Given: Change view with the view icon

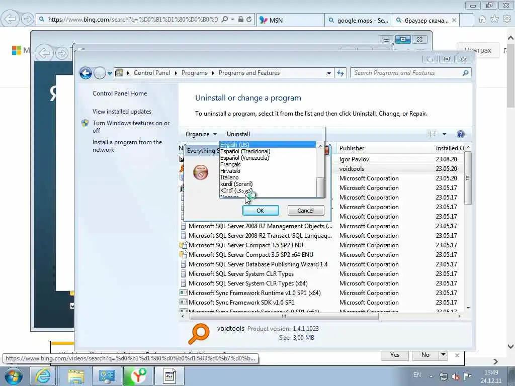Looking at the screenshot, I should pyautogui.click(x=432, y=134).
